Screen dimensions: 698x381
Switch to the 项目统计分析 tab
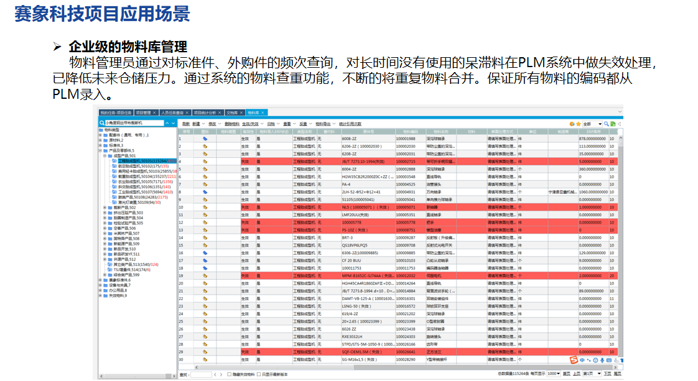tap(204, 113)
